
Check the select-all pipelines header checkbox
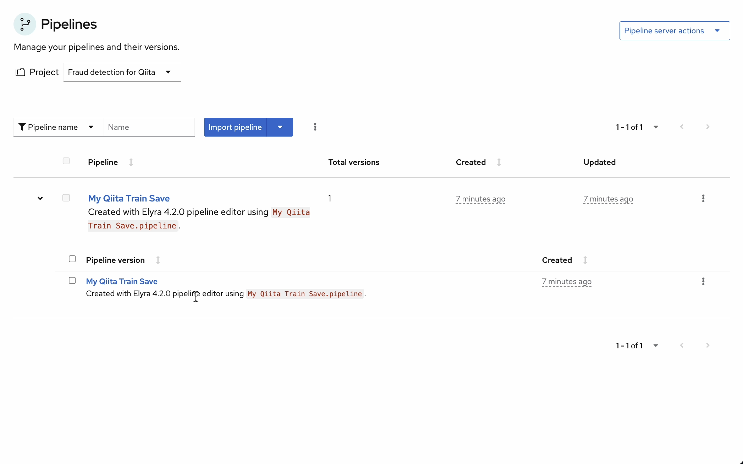66,161
